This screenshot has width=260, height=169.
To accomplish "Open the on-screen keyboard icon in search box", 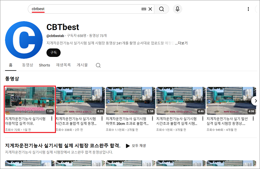I will 144,9.
